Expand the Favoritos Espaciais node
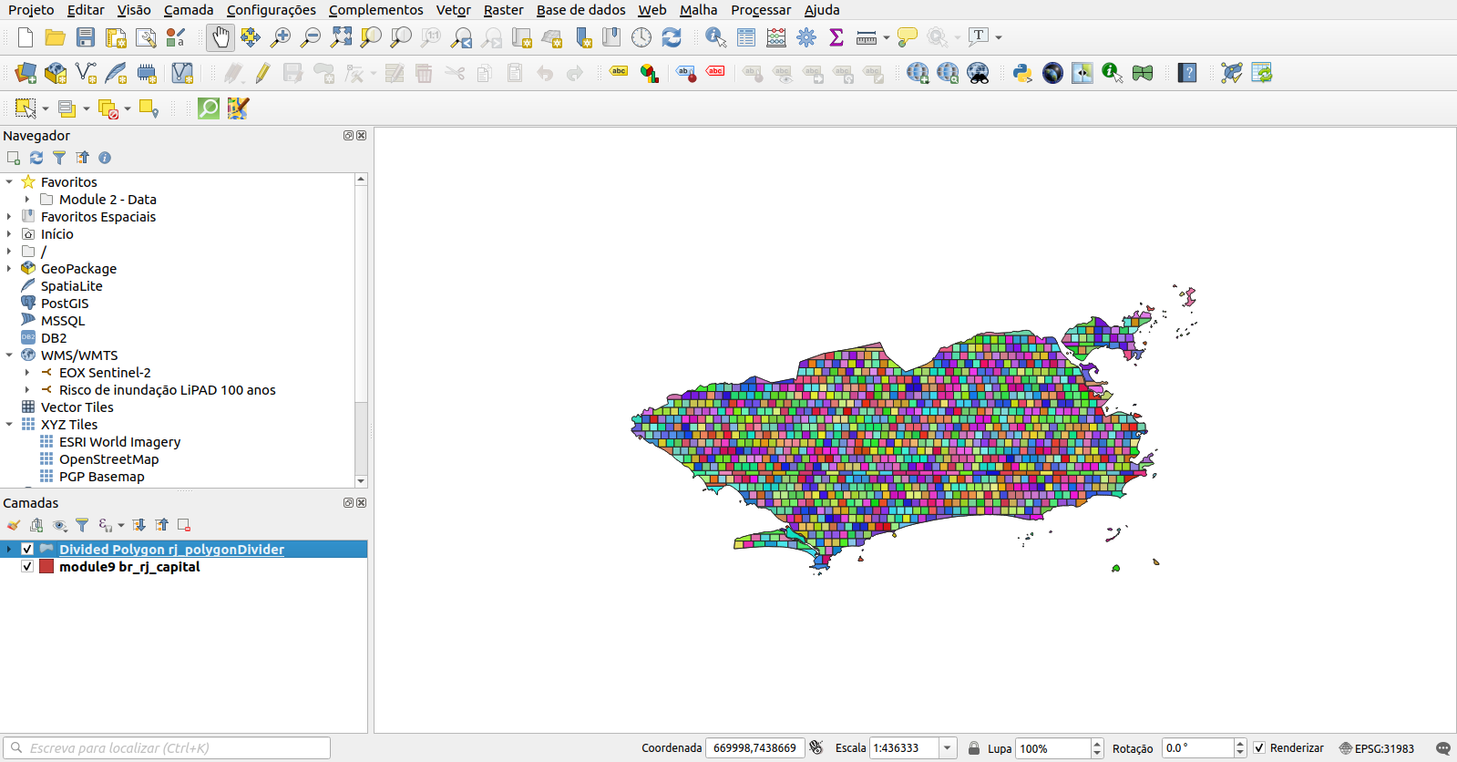This screenshot has height=762, width=1457. click(9, 217)
